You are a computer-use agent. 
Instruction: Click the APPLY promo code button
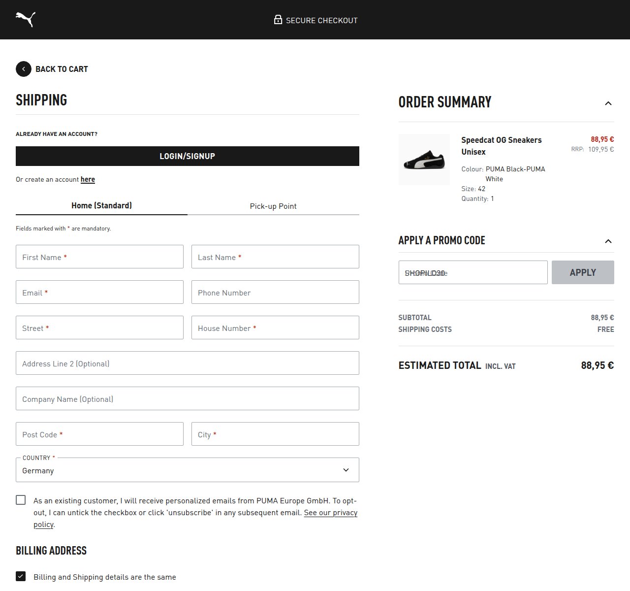(x=583, y=272)
